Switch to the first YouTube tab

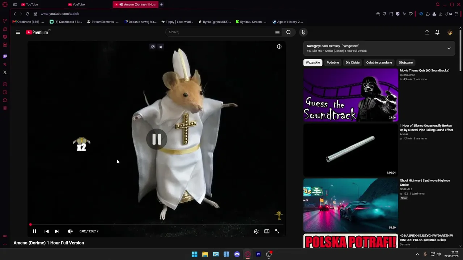click(30, 4)
